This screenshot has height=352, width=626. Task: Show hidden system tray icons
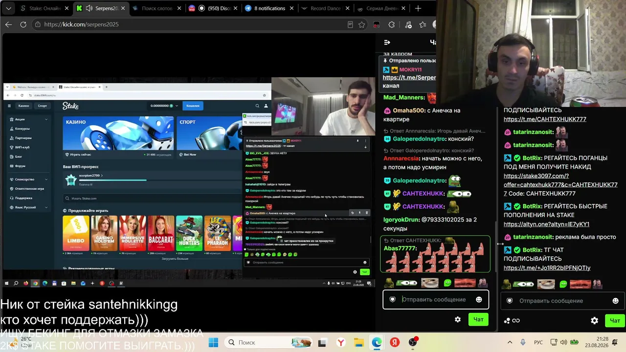tap(510, 343)
